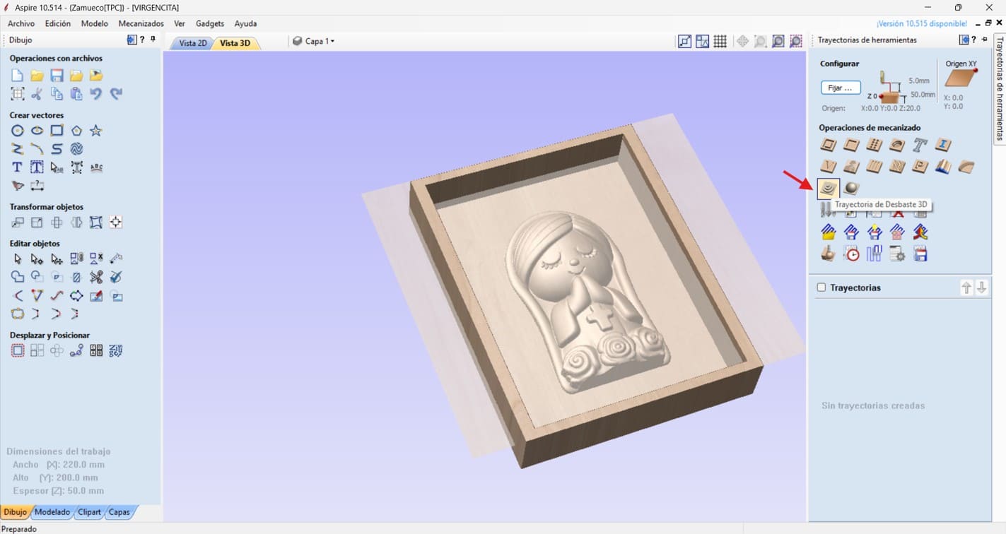Image resolution: width=1006 pixels, height=534 pixels.
Task: Click the scissors trim vectors icon
Action: point(96,277)
